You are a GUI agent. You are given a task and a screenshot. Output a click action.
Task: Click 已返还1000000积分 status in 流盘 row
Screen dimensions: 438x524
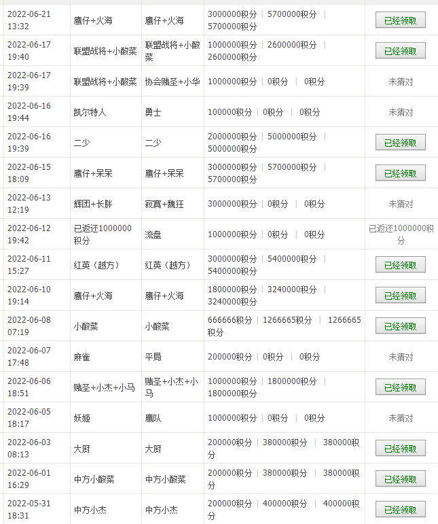401,234
